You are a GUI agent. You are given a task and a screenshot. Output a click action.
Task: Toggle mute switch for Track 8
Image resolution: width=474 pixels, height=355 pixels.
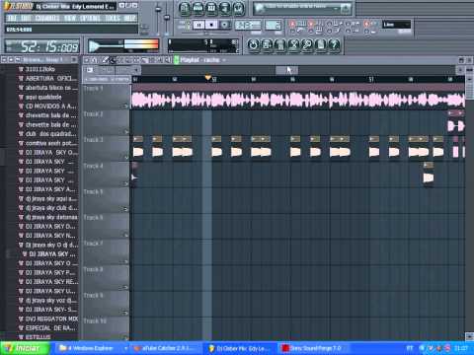(125, 287)
